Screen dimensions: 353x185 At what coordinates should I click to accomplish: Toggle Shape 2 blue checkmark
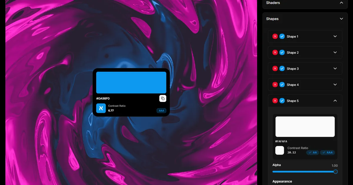282,53
